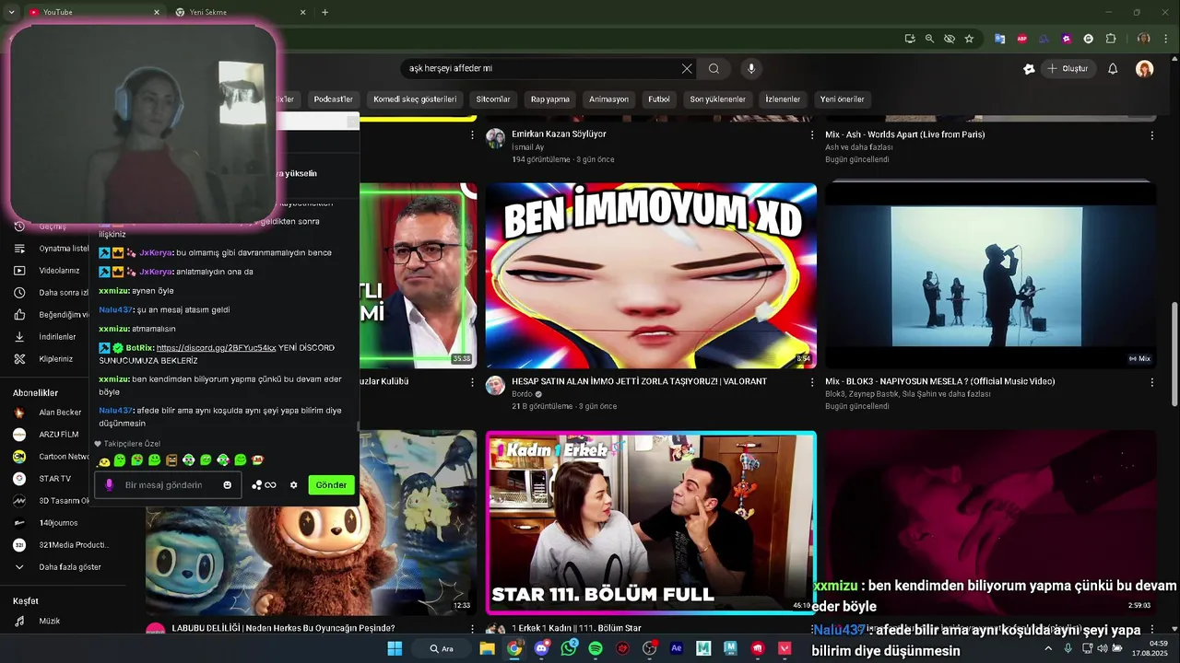
Task: Select the Sitcomlar filter chip
Action: pyautogui.click(x=493, y=99)
